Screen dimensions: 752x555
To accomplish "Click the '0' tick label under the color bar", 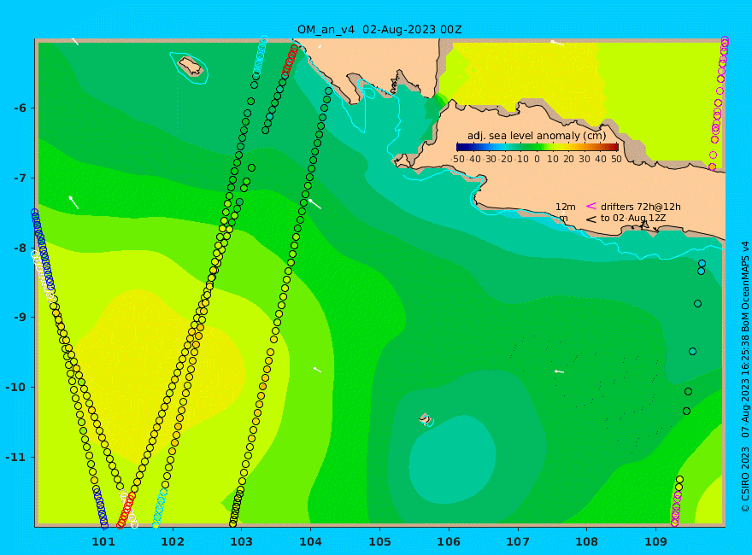I will tap(537, 159).
